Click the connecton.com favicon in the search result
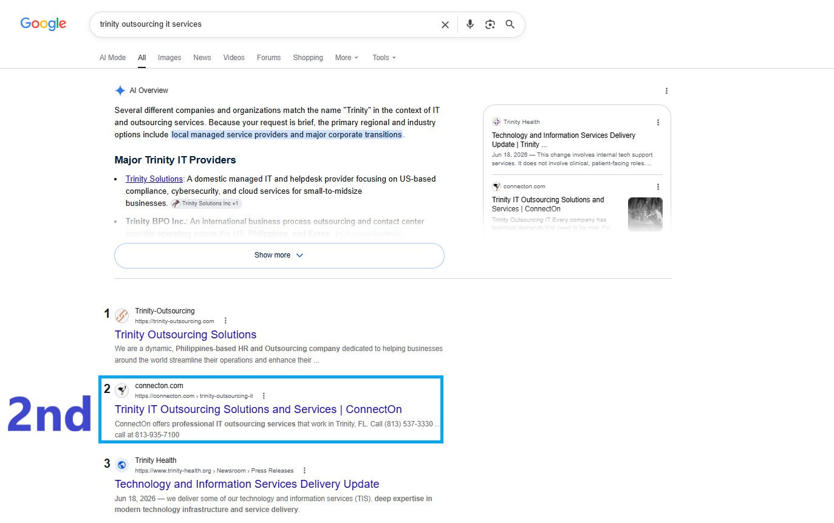The width and height of the screenshot is (834, 523). (121, 391)
